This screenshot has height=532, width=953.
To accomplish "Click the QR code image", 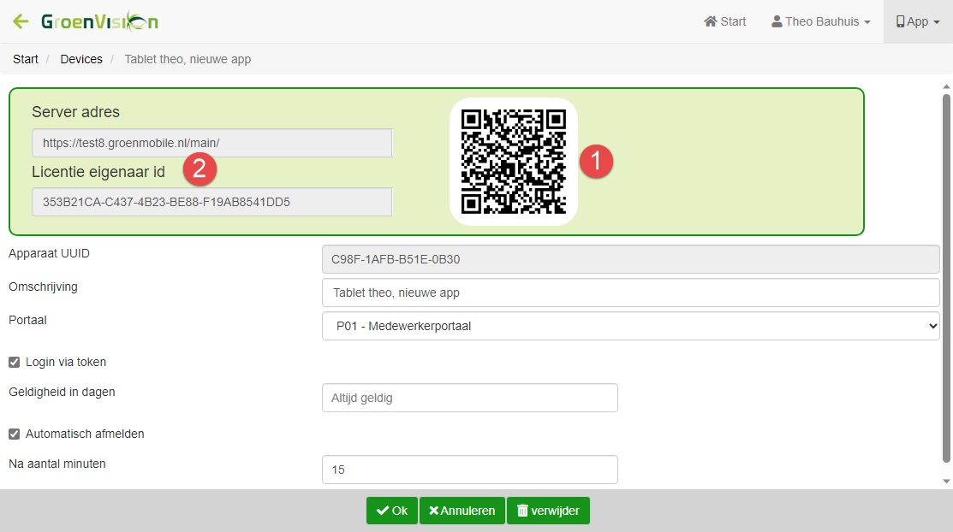I will coord(514,162).
